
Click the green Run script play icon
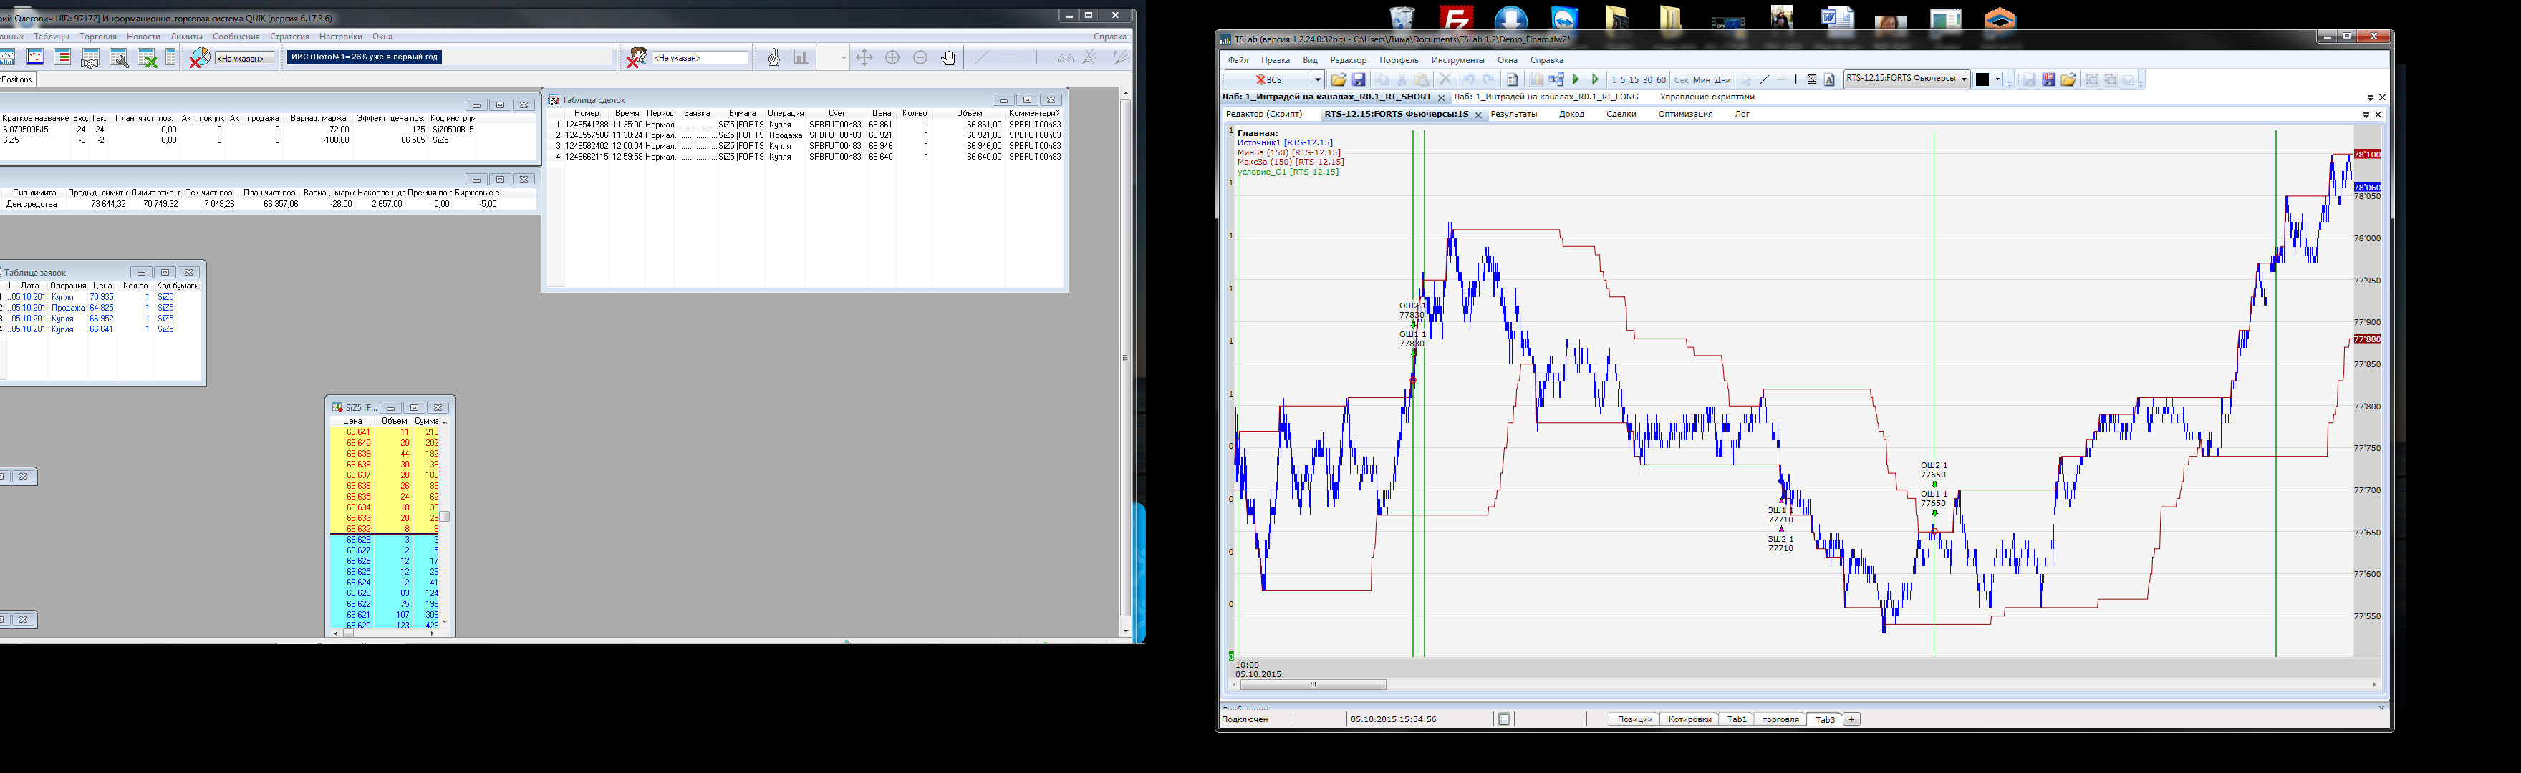click(x=1576, y=80)
